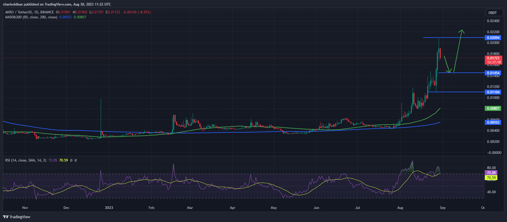Click the 0.00200 price axis tick
This screenshot has height=222, width=507.
tap(493, 142)
